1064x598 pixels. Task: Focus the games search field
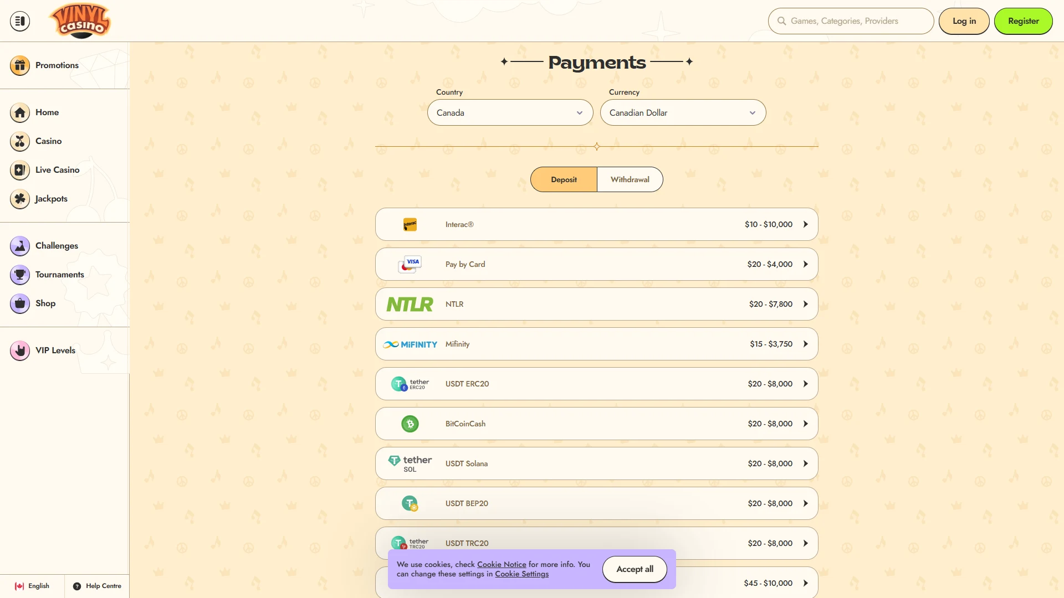point(851,21)
